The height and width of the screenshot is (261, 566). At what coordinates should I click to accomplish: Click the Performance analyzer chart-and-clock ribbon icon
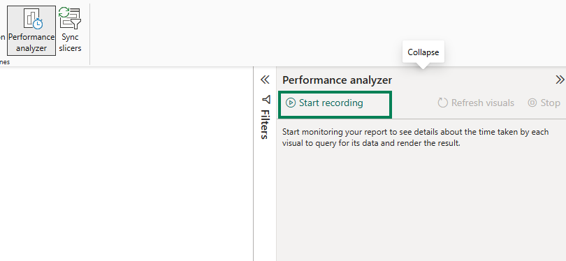(33, 18)
